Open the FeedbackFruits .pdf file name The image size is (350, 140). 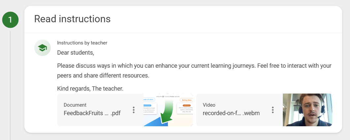pos(92,114)
